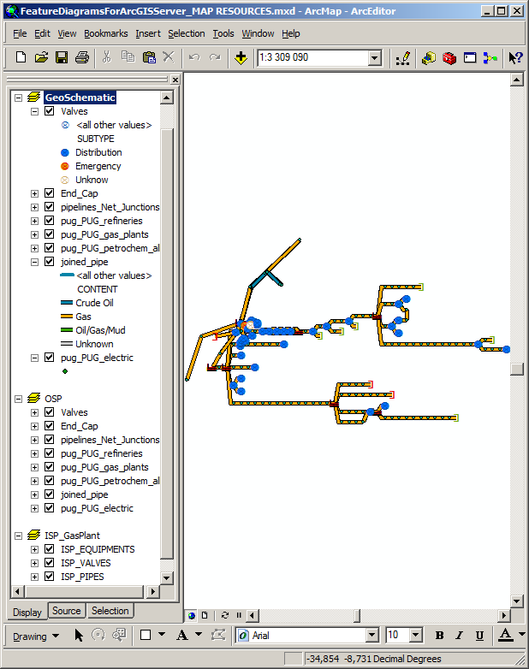Pick the Select Elements arrow tool
This screenshot has height=669, width=529.
tap(79, 636)
